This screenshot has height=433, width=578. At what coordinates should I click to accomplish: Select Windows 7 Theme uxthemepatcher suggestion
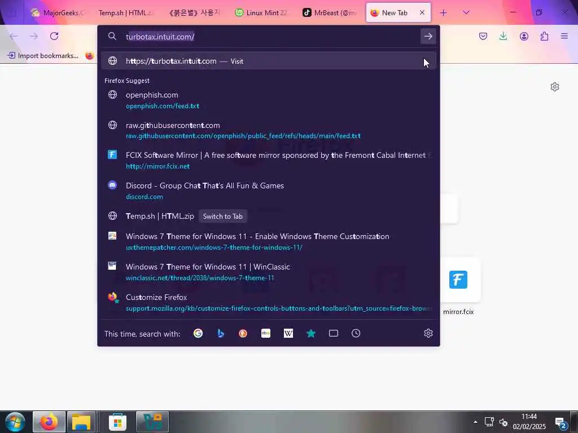click(268, 241)
